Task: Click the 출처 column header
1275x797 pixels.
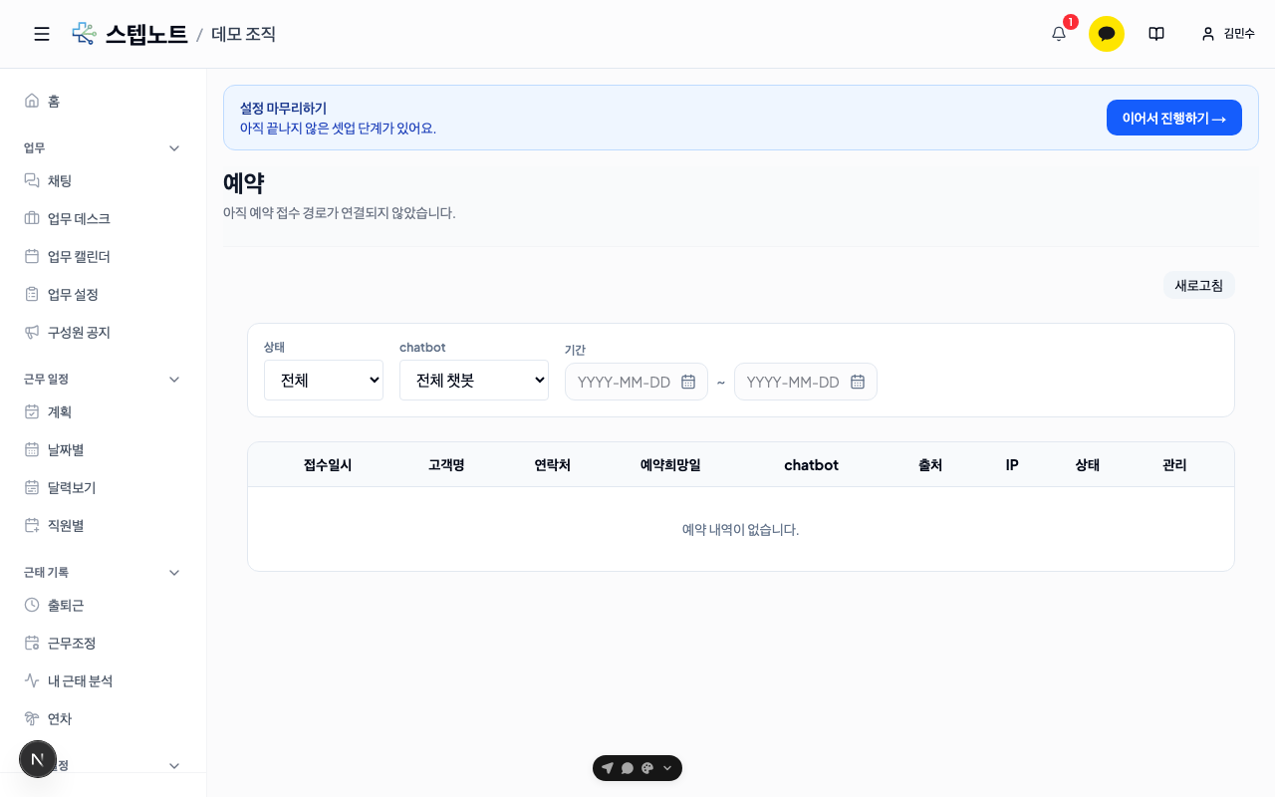Action: pos(930,465)
